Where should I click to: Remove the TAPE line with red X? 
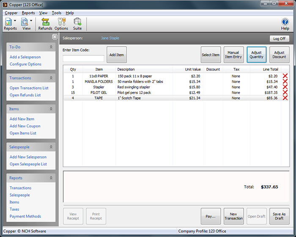coord(285,98)
